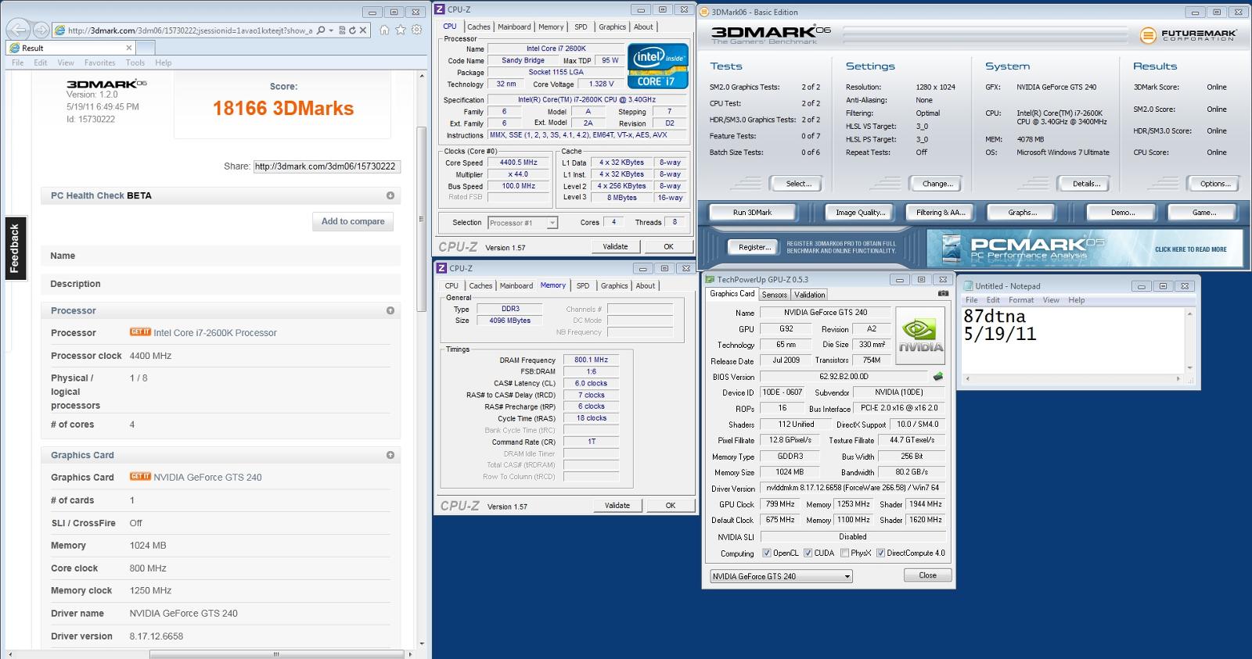This screenshot has width=1252, height=659.
Task: Open the Tools menu in browser
Action: click(x=135, y=63)
